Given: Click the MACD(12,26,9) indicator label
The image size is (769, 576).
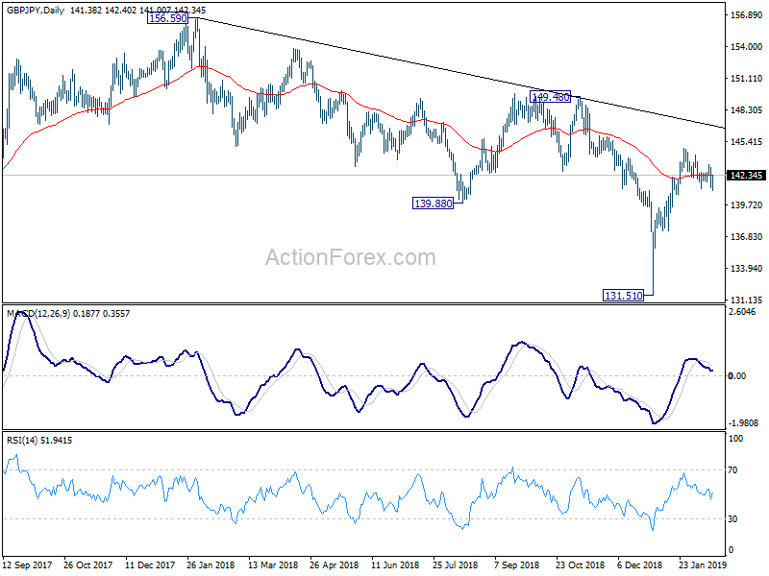Looking at the screenshot, I should click(x=38, y=314).
